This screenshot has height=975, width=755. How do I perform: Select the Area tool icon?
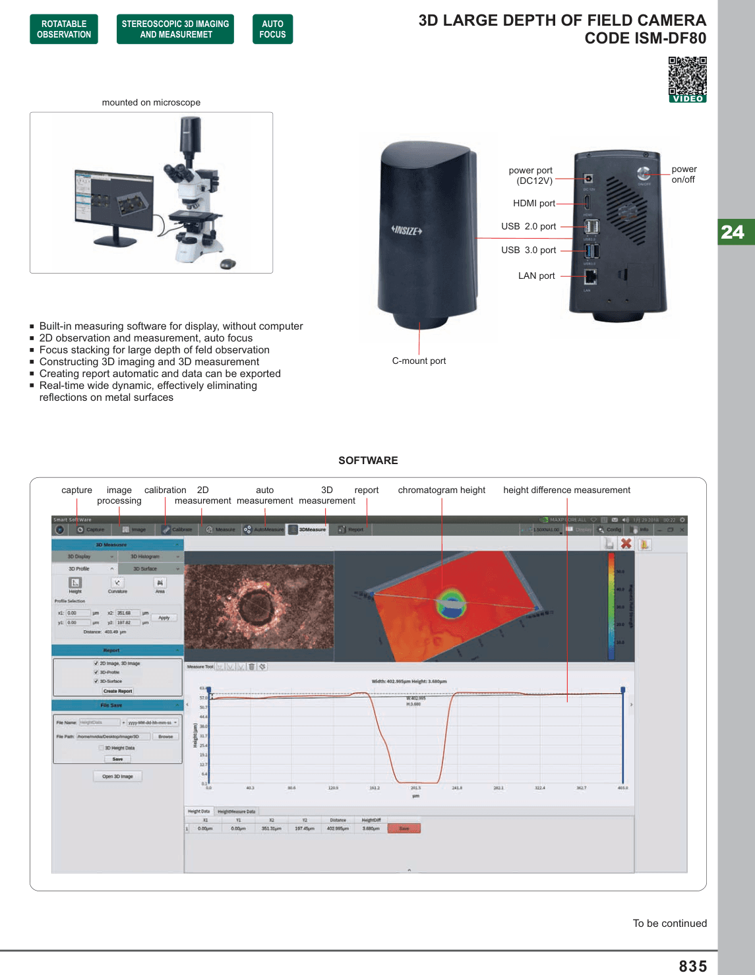tap(160, 583)
